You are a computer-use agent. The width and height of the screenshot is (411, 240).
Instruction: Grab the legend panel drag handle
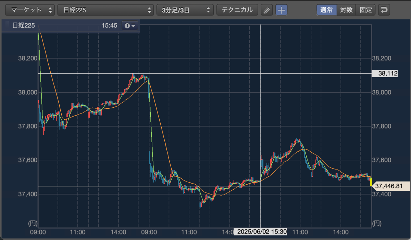[x=7, y=26]
